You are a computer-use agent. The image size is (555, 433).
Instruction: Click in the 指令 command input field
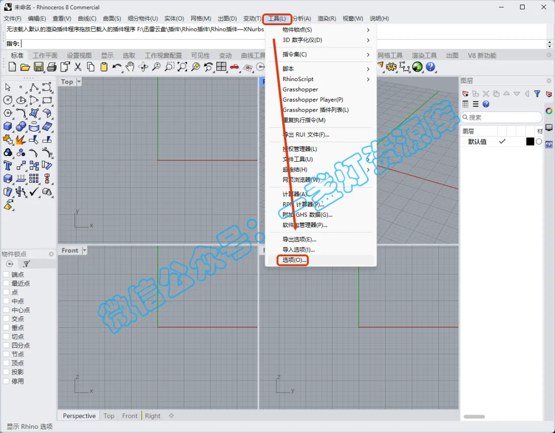(x=283, y=44)
